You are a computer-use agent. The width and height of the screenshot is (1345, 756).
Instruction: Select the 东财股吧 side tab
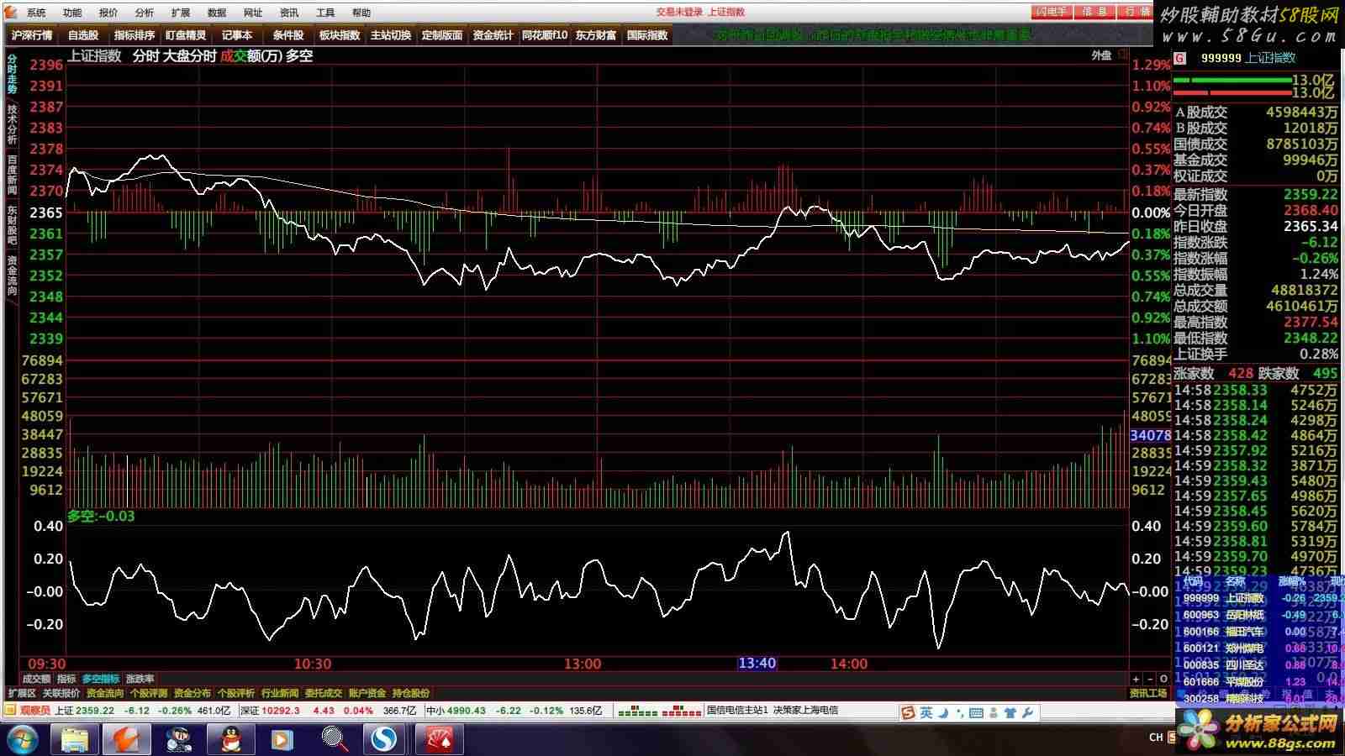[x=12, y=225]
